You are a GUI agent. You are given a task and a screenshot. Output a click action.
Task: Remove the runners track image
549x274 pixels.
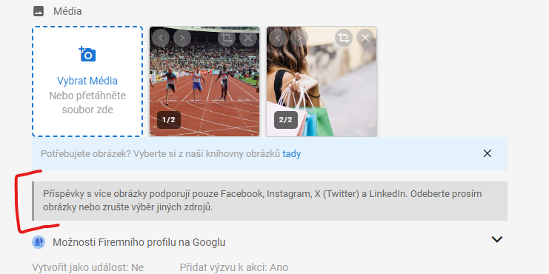248,38
